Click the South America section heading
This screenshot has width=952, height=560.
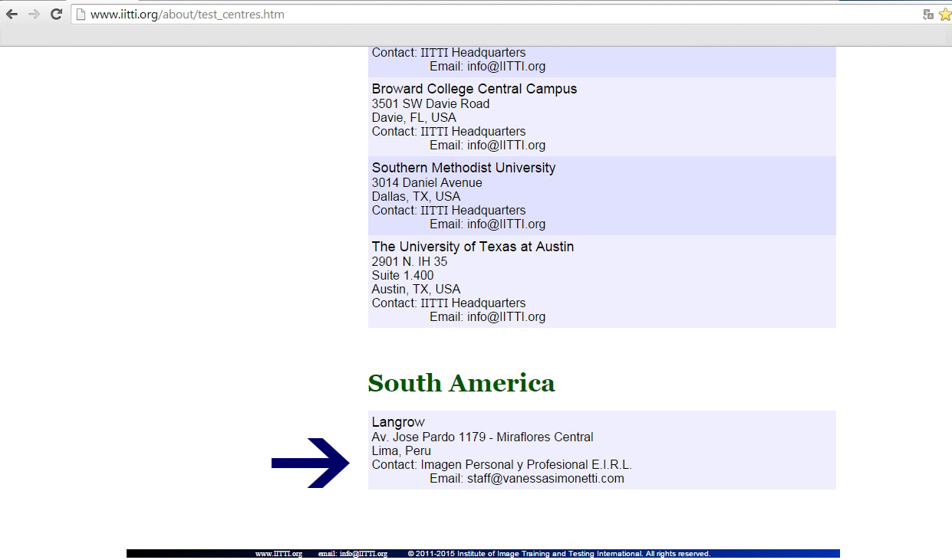click(461, 383)
